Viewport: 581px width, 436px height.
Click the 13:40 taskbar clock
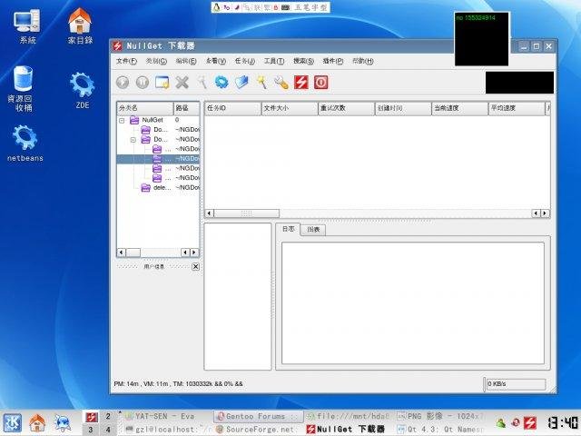coord(563,423)
